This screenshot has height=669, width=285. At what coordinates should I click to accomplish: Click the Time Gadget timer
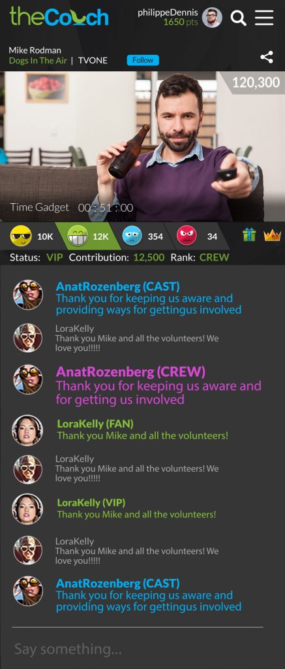tap(72, 208)
